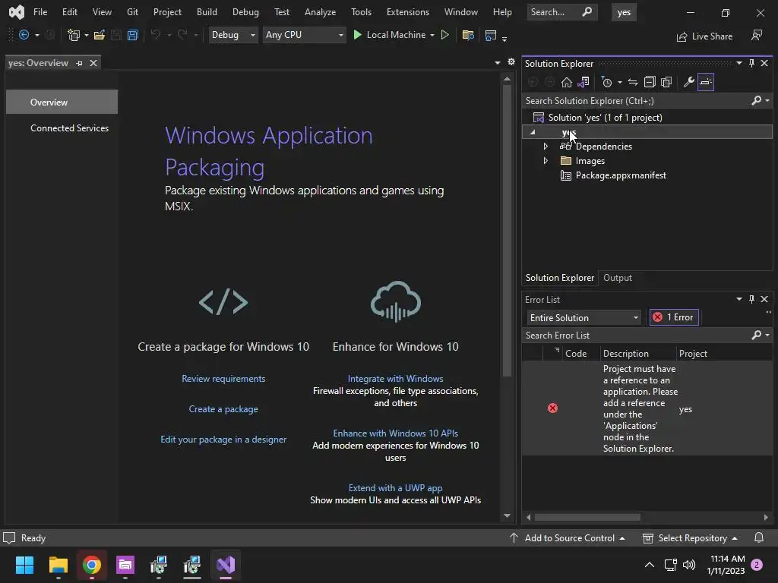778x583 pixels.
Task: Pin the Error List panel
Action: (751, 299)
